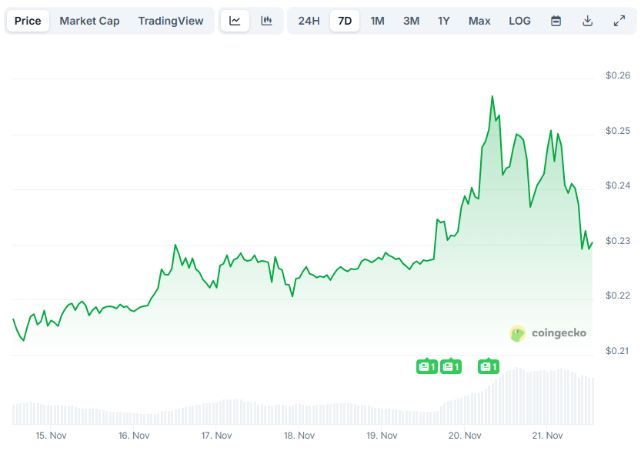
Task: Switch price scale to 1Y range
Action: [x=443, y=21]
